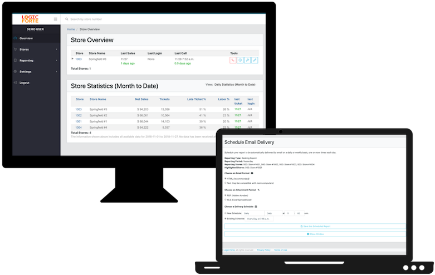Toggle the hamburger menu beside the logo
435x275 pixels.
pos(56,19)
